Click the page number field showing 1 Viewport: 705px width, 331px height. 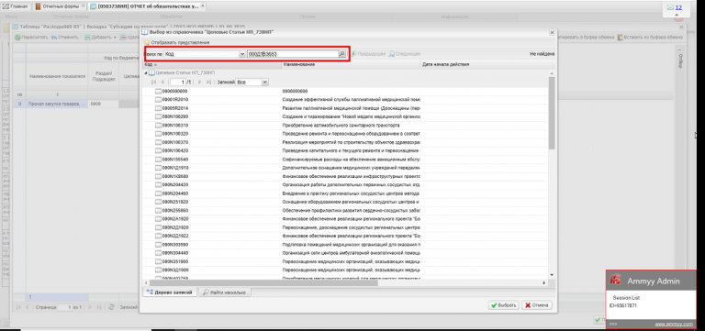pos(178,83)
